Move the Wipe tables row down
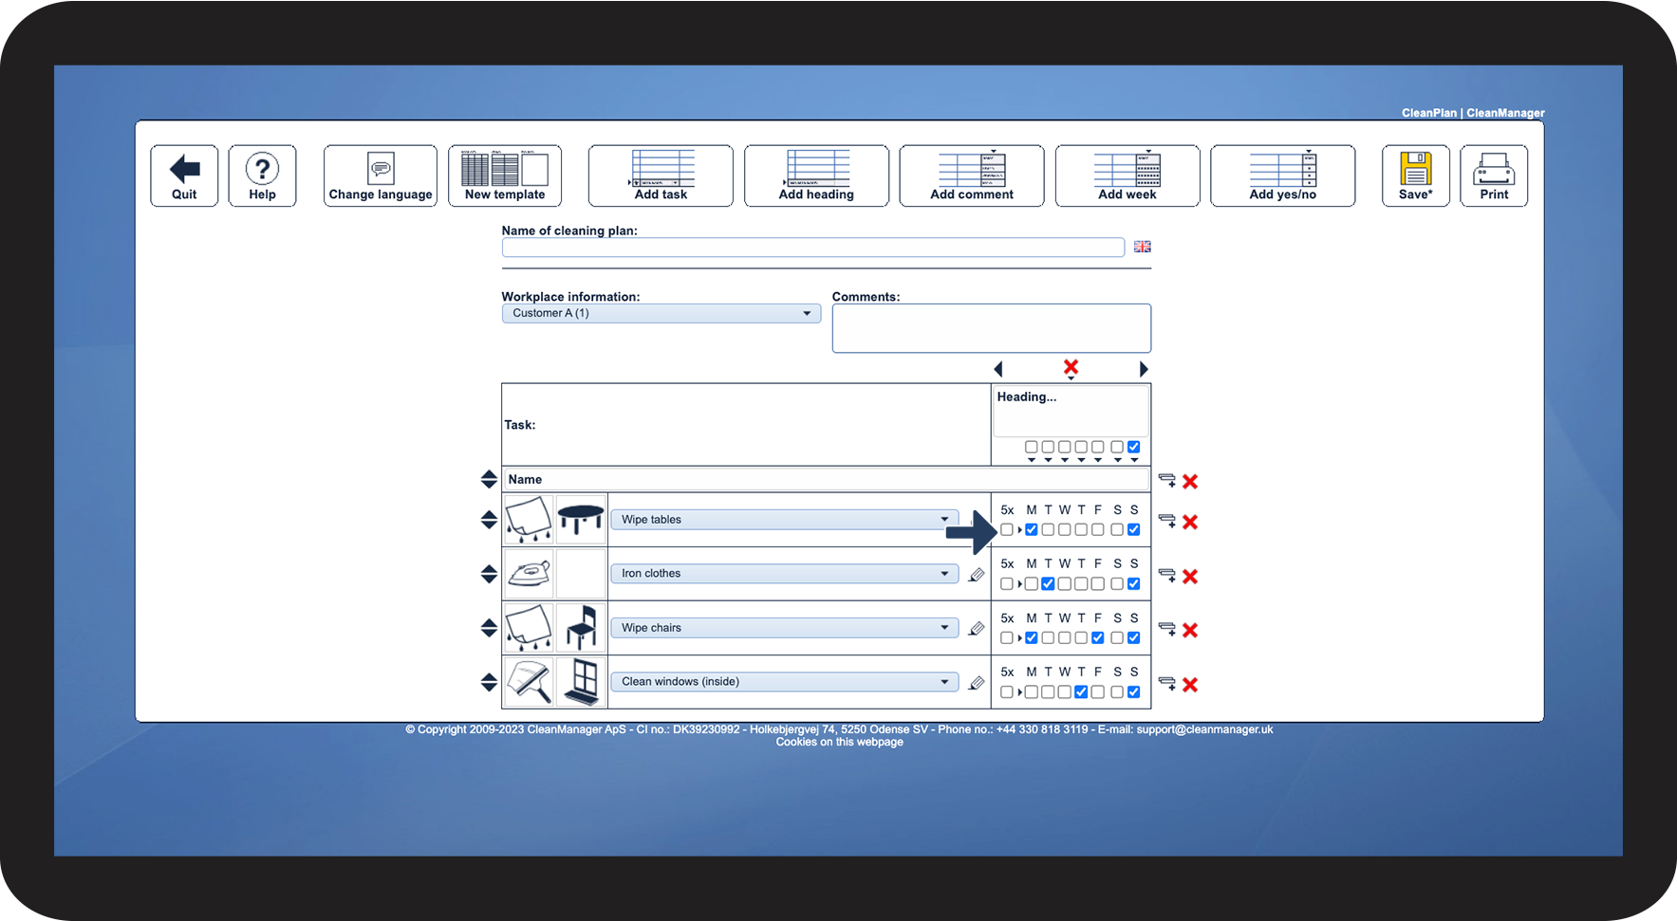Screen dimensions: 1677x921 (489, 525)
